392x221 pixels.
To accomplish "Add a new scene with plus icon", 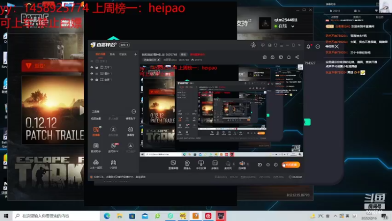I will (136, 54).
